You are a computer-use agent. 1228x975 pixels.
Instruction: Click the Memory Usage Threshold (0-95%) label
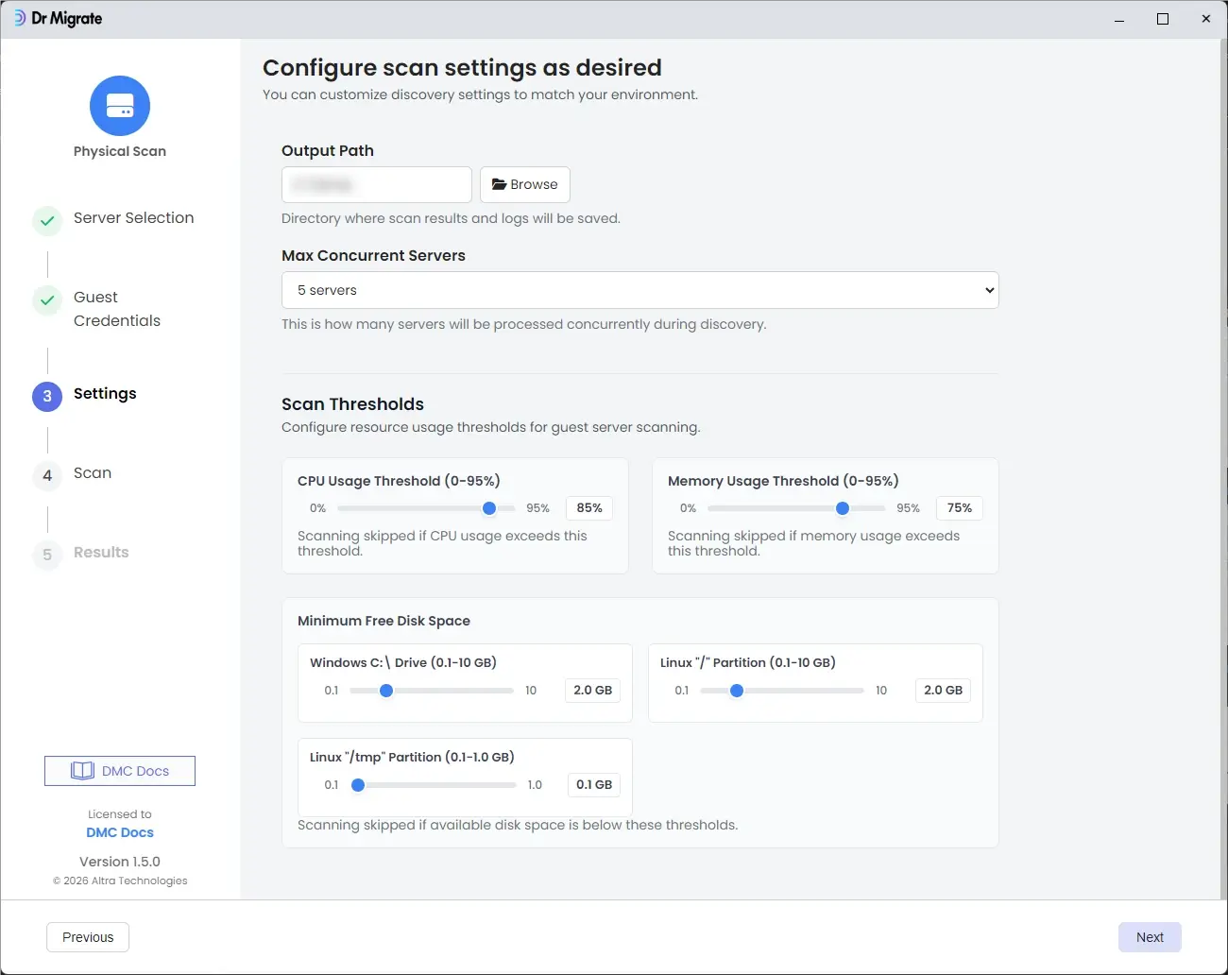[x=783, y=481]
